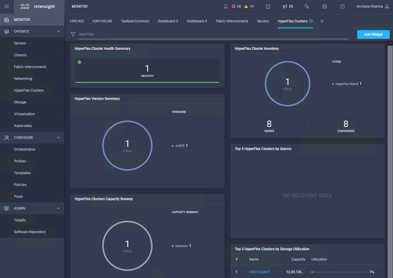Click the notifications bell icon
Image resolution: width=393 pixels, height=278 pixels.
(226, 7)
